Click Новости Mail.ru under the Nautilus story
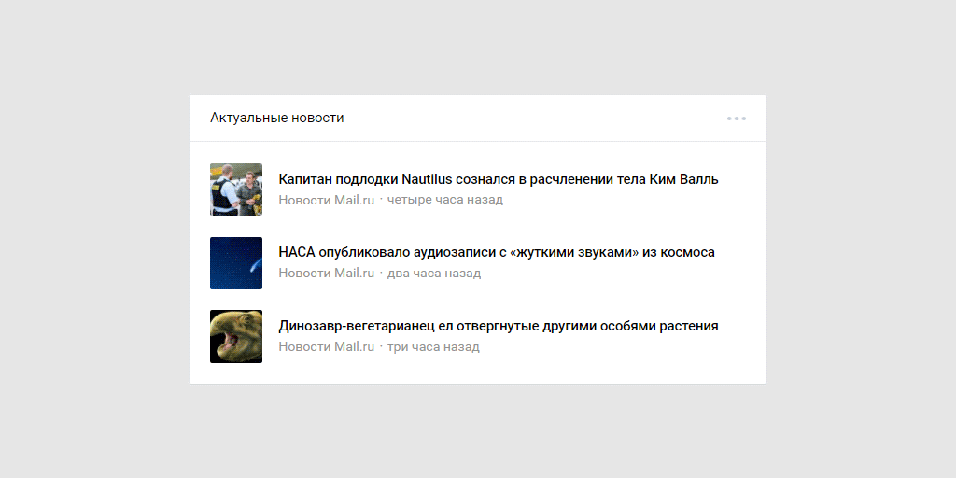The height and width of the screenshot is (478, 956). (x=326, y=200)
